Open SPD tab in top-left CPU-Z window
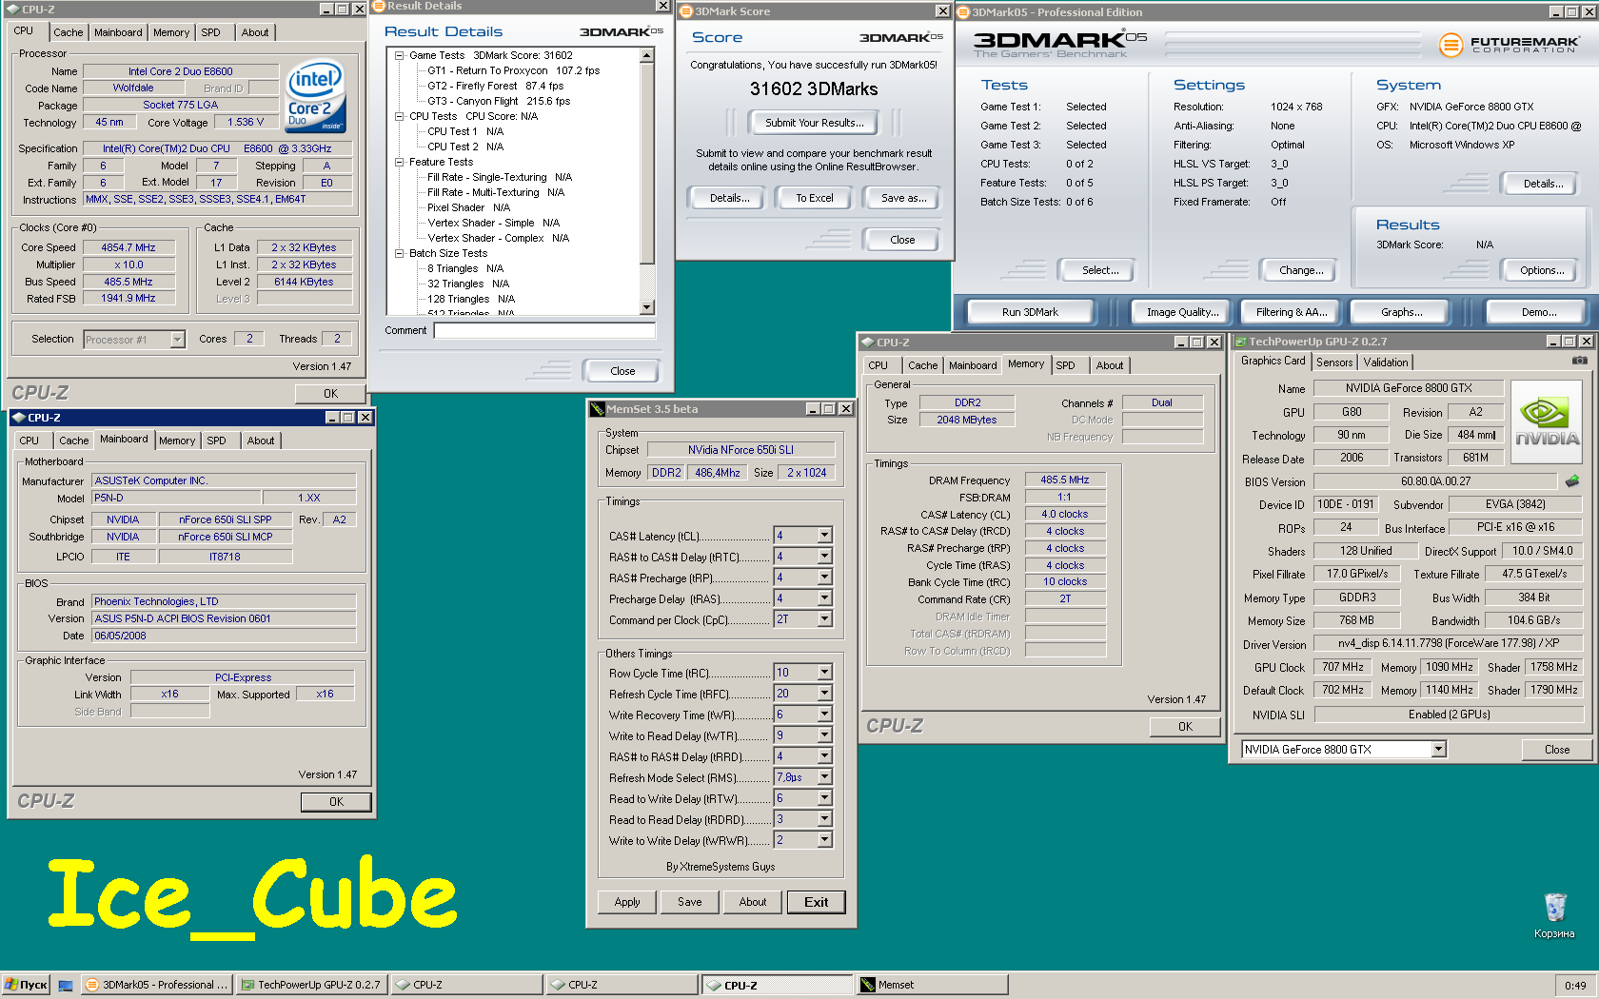 [x=210, y=32]
